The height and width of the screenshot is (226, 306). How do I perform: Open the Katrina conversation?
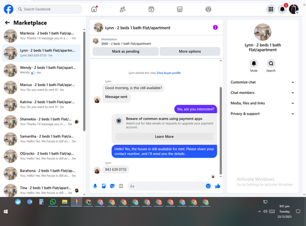(x=41, y=104)
